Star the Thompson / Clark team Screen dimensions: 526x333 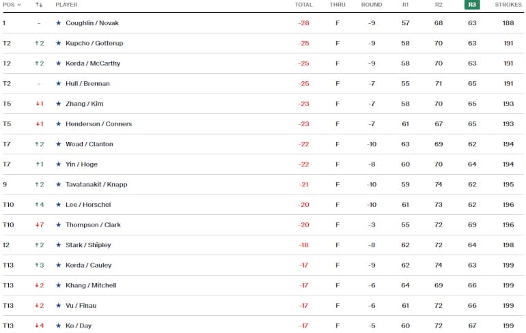[x=59, y=225]
